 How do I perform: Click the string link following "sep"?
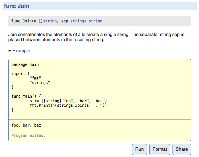(77, 21)
